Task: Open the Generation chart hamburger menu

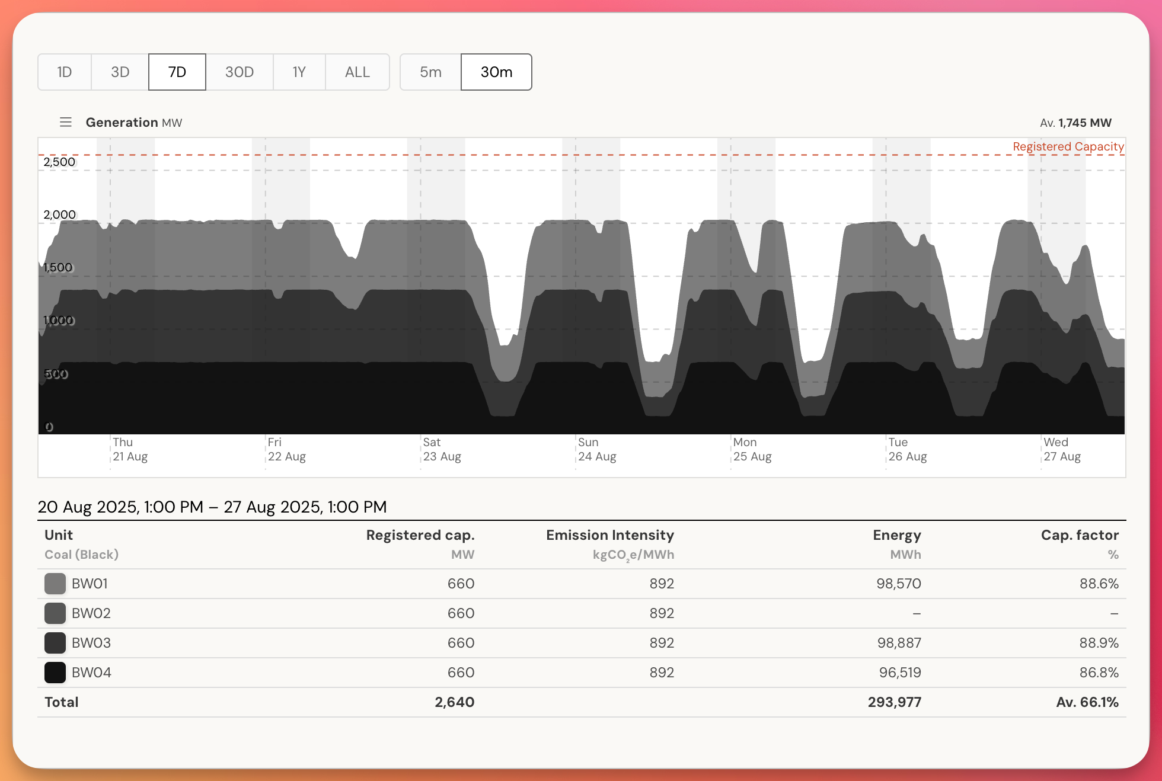Action: [66, 122]
